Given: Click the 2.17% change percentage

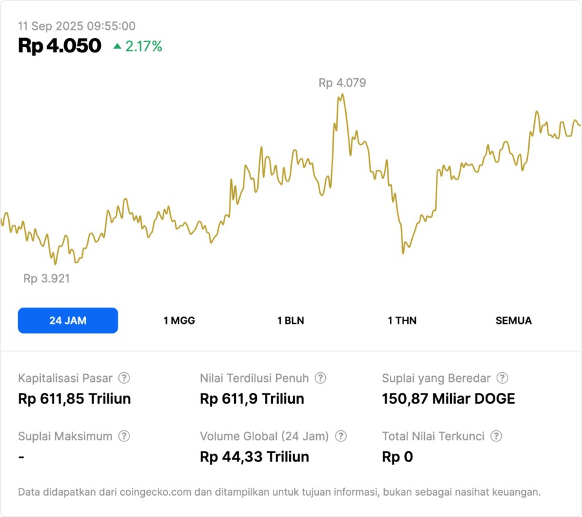Looking at the screenshot, I should click(x=144, y=47).
